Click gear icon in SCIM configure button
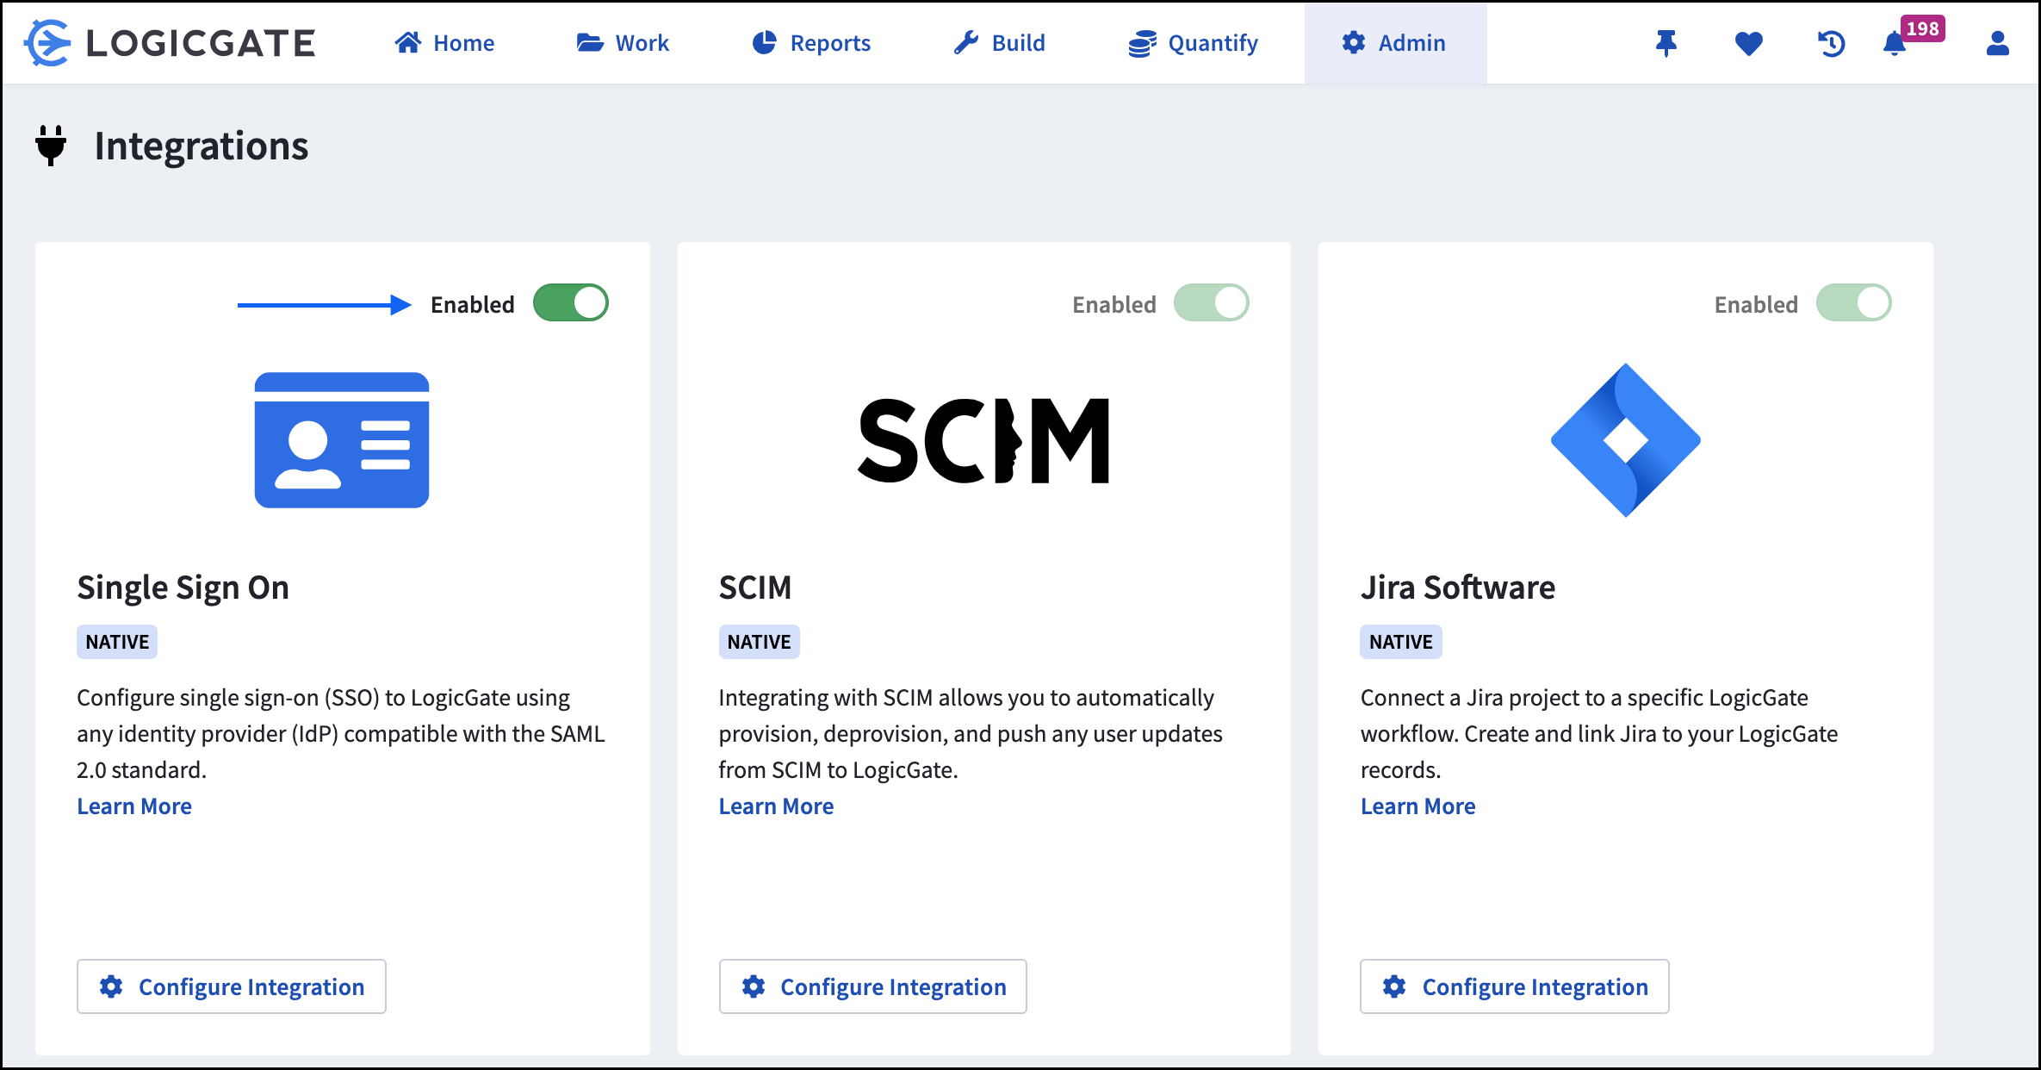Screen dimensions: 2041x1070 [x=754, y=986]
